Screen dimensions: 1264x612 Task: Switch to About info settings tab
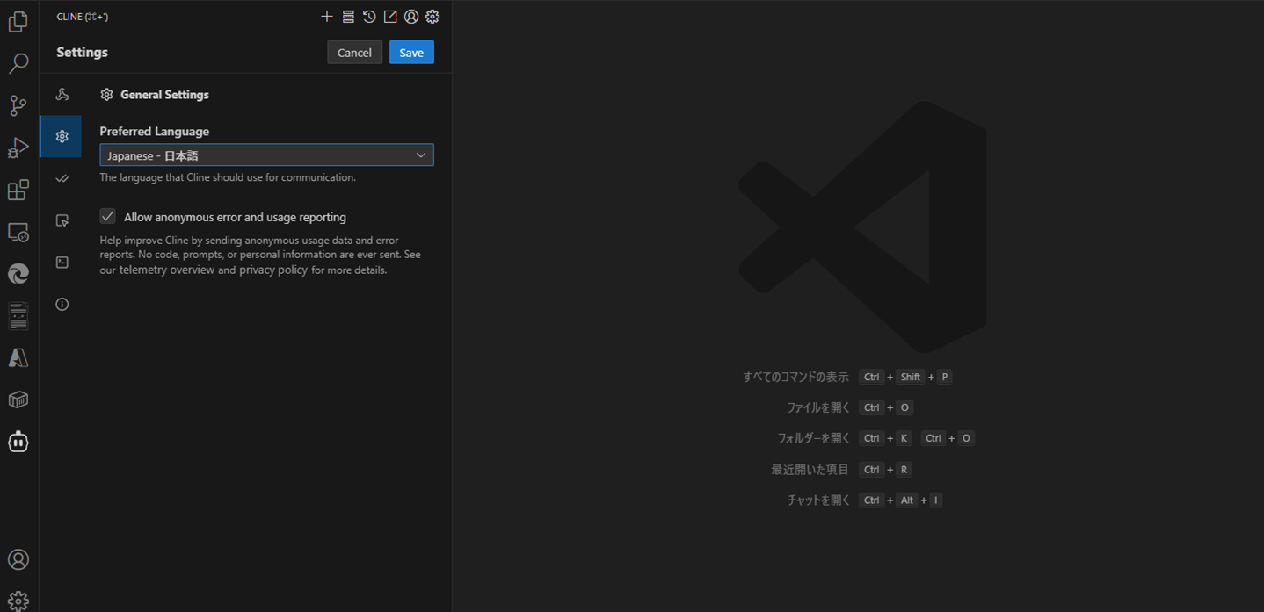click(x=62, y=305)
